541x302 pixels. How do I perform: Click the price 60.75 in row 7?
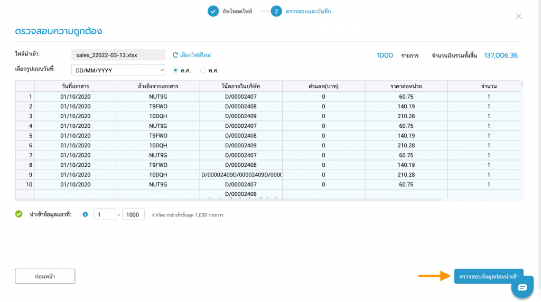(x=406, y=155)
